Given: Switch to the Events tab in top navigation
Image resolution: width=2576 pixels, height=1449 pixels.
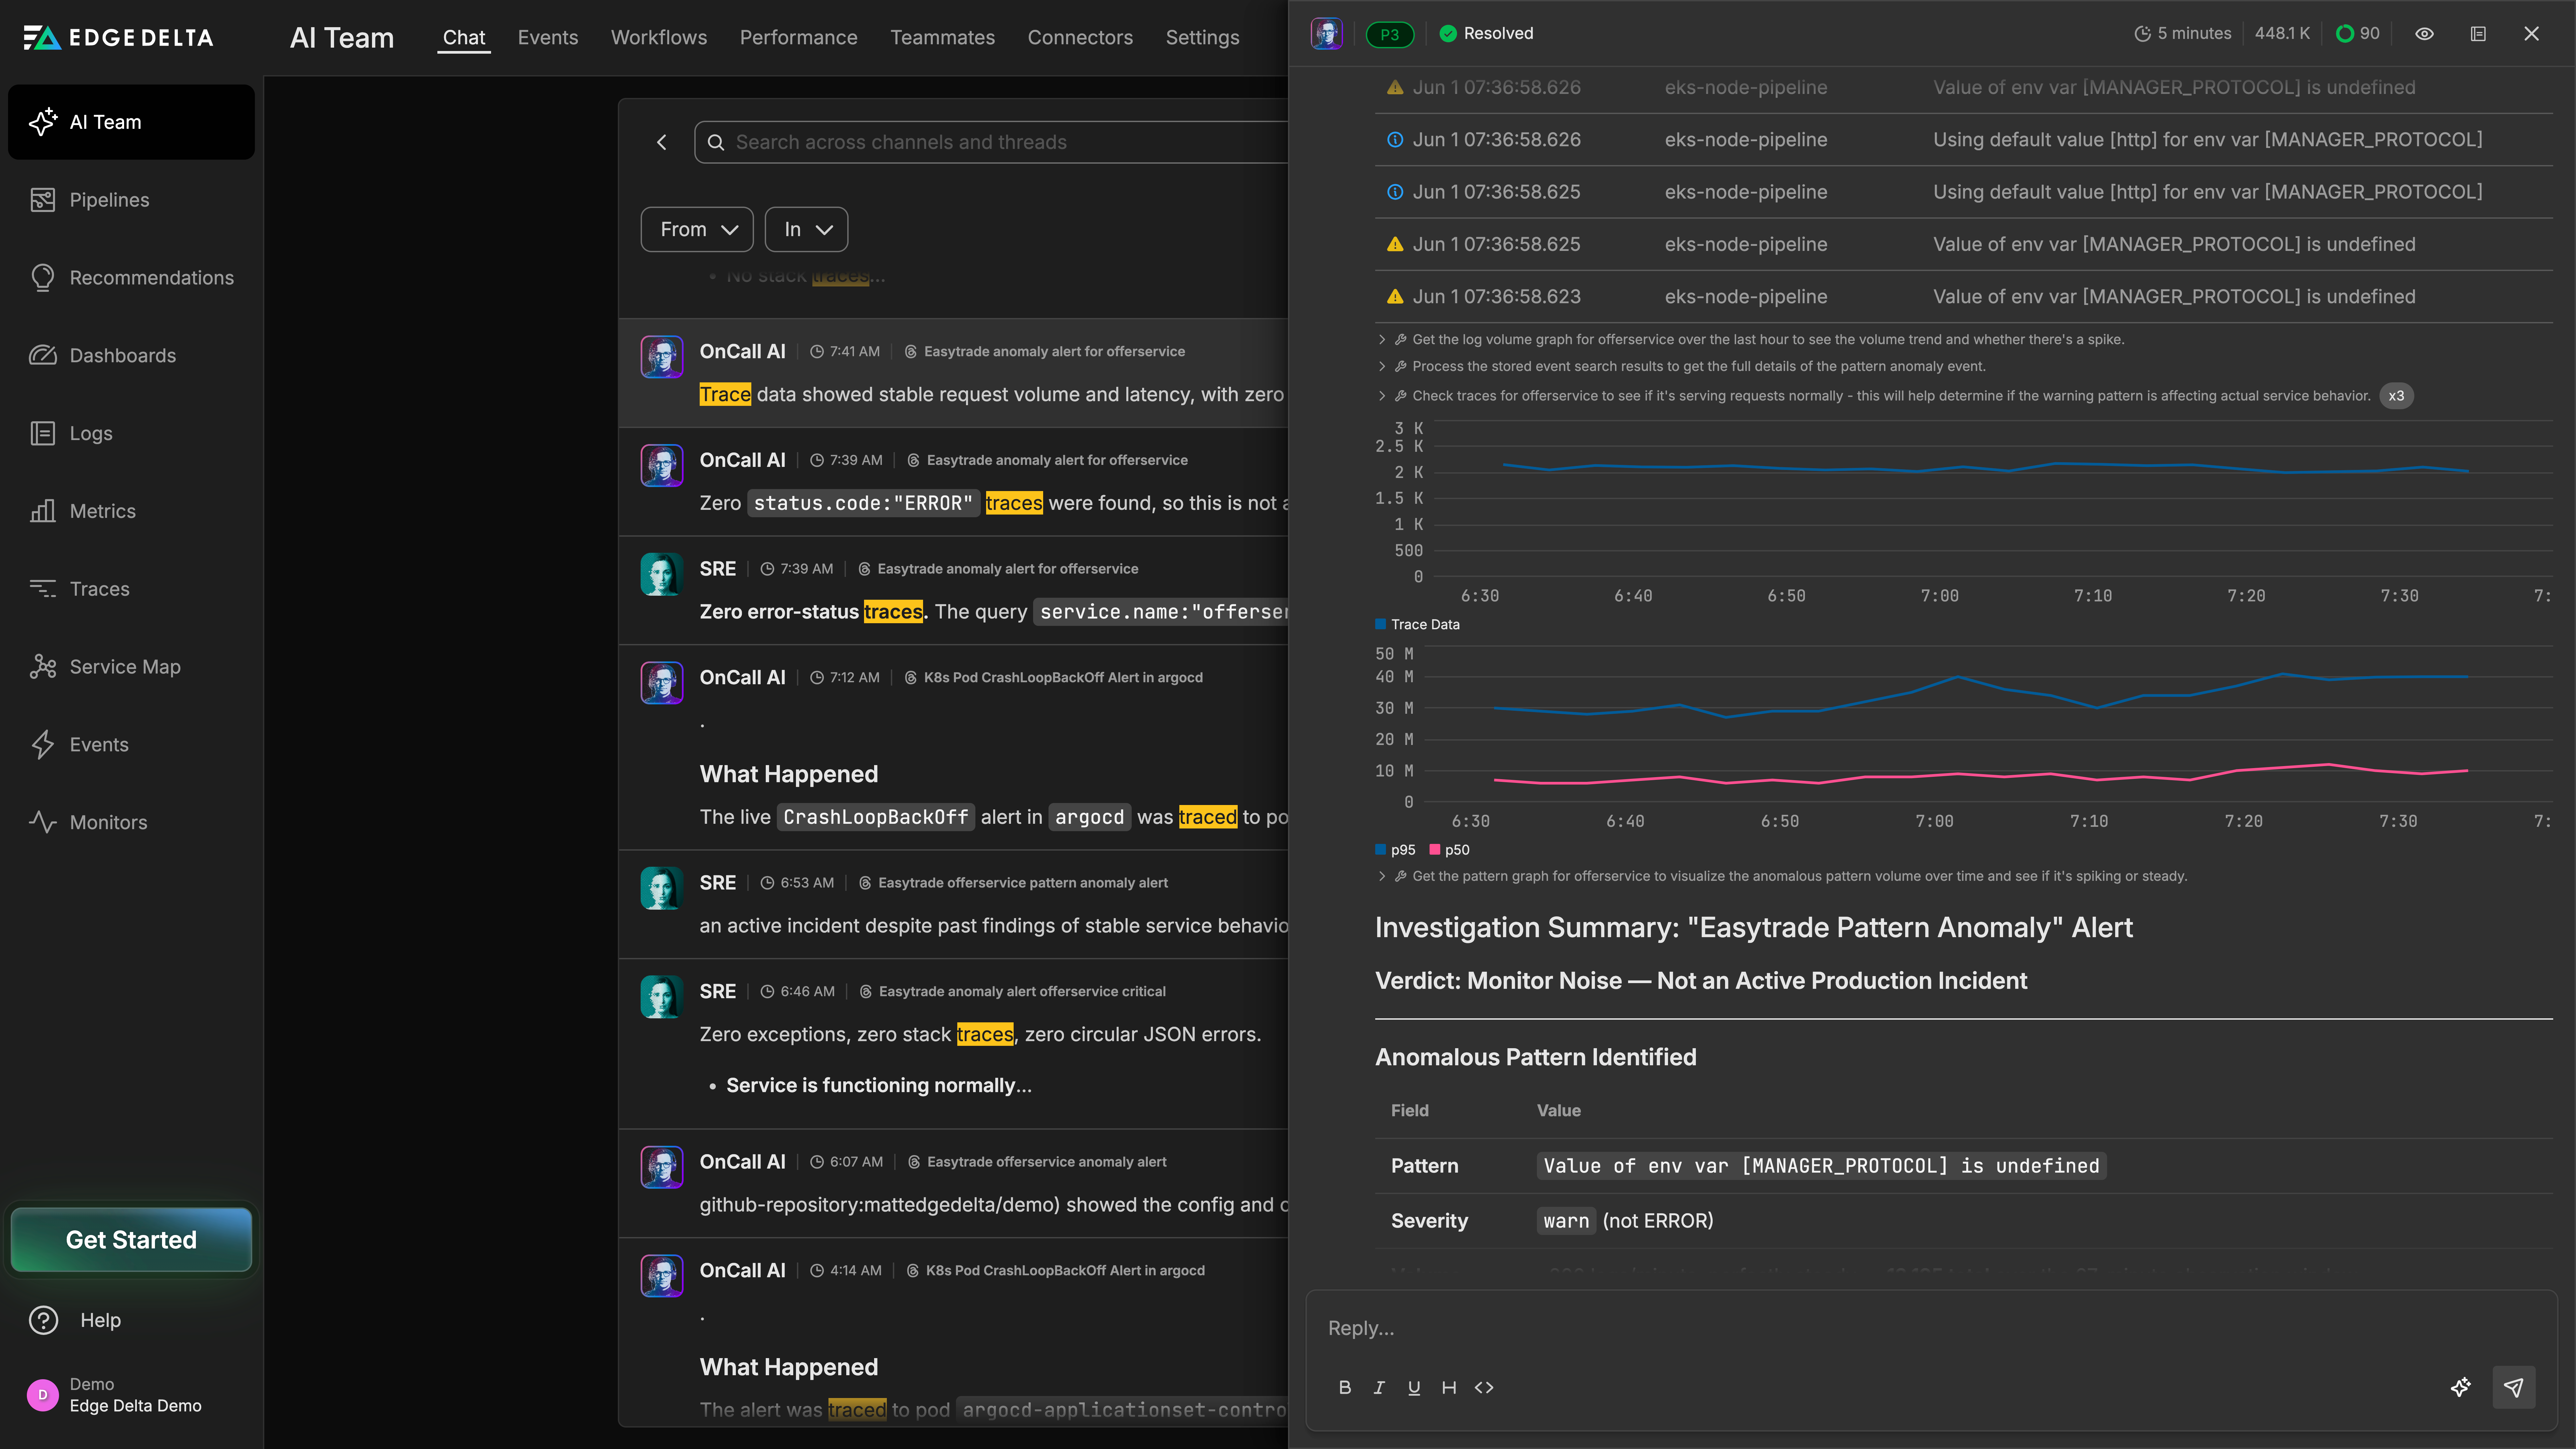Looking at the screenshot, I should click(548, 38).
